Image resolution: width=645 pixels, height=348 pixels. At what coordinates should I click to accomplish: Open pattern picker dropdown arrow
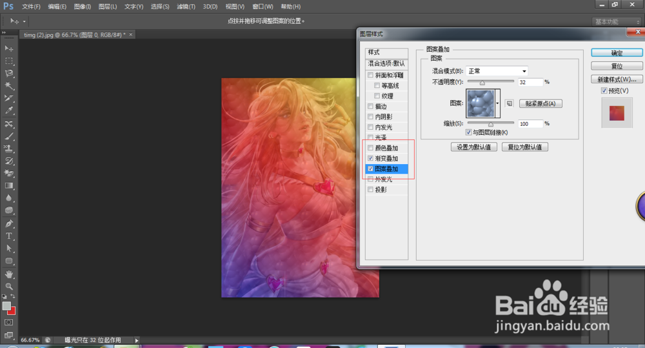click(498, 103)
